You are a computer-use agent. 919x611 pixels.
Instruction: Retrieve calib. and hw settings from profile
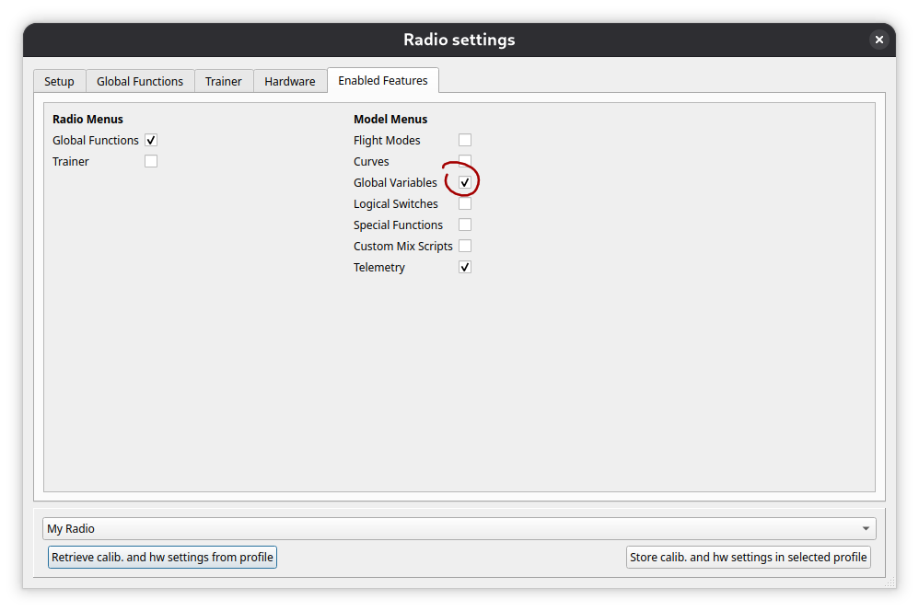pyautogui.click(x=162, y=558)
